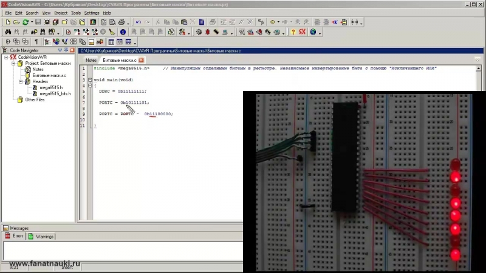Toggle the Code Navigator pin button

66,50
